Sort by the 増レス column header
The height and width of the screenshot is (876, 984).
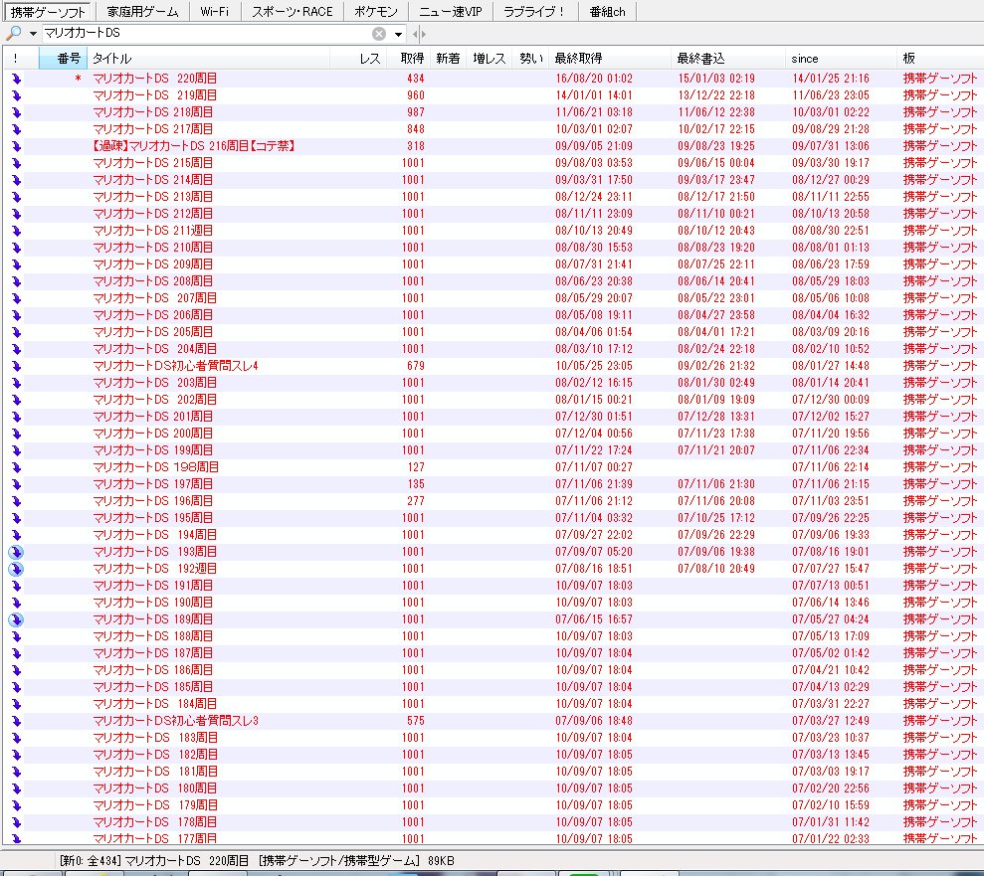click(x=490, y=59)
